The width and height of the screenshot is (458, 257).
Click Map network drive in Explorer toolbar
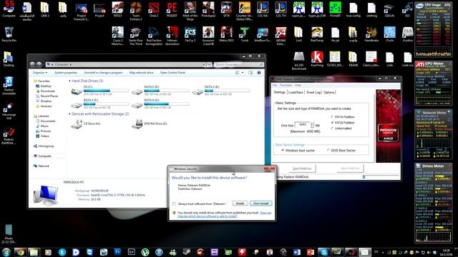(141, 73)
